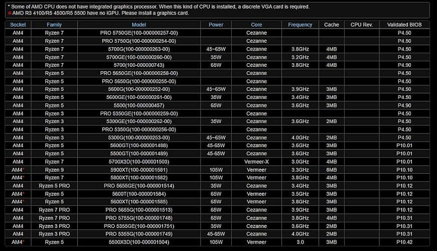Select model 5700X3D(100-000001503)
This screenshot has width=437, height=251.
139,162
